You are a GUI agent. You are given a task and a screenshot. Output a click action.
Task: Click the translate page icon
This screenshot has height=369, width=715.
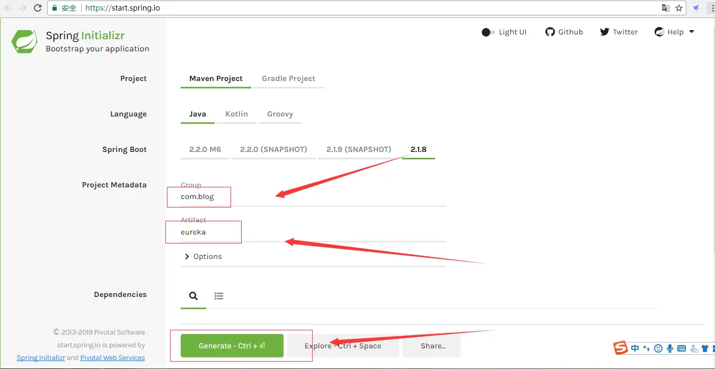coord(666,8)
